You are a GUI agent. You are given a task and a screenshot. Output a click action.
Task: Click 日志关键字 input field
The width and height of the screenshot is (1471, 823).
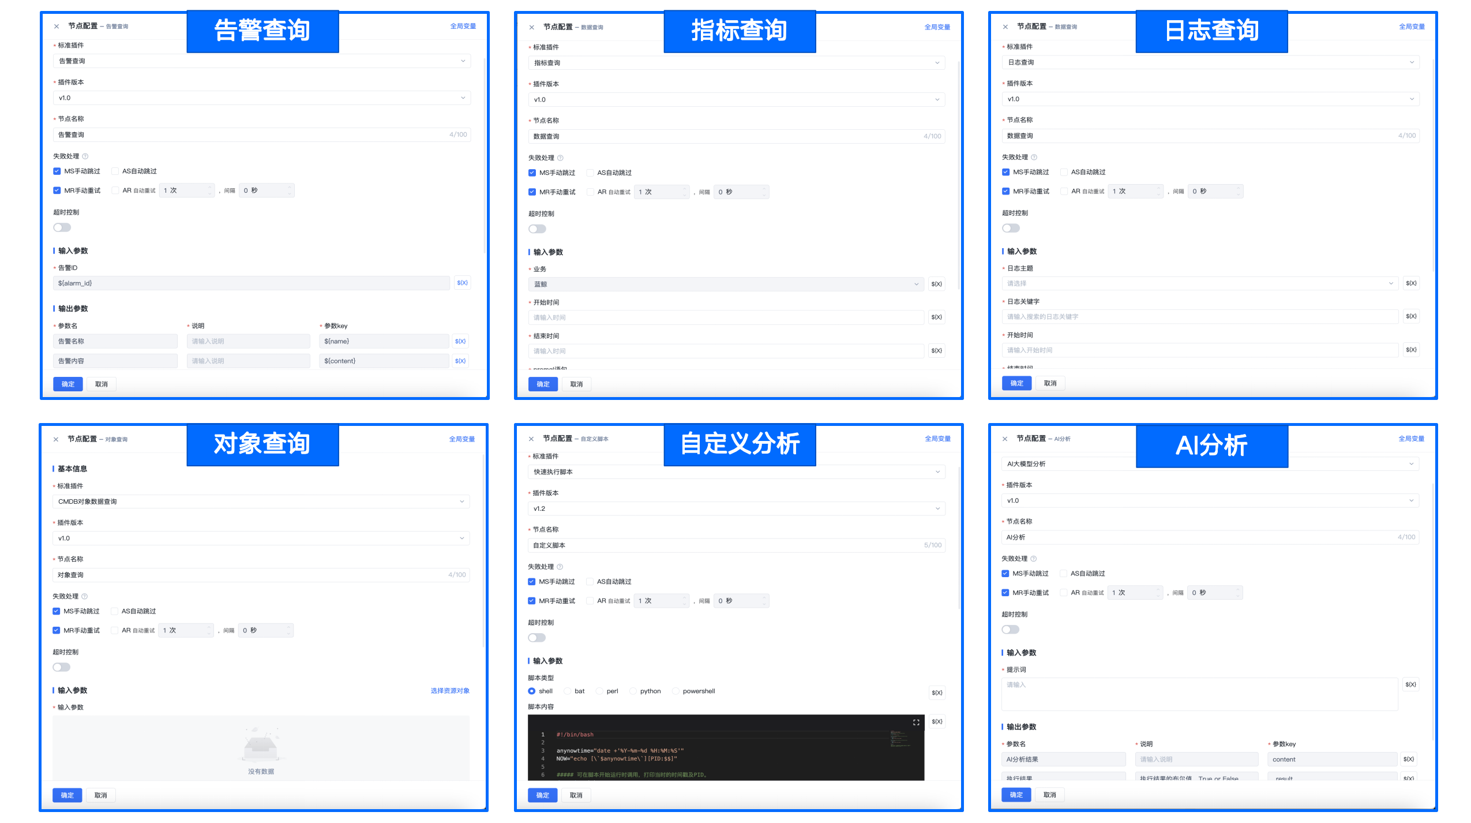1200,317
